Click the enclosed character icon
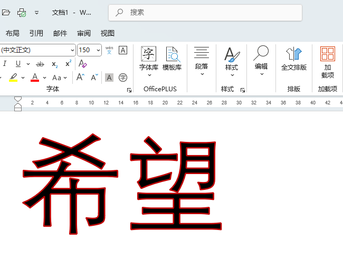 [x=123, y=78]
